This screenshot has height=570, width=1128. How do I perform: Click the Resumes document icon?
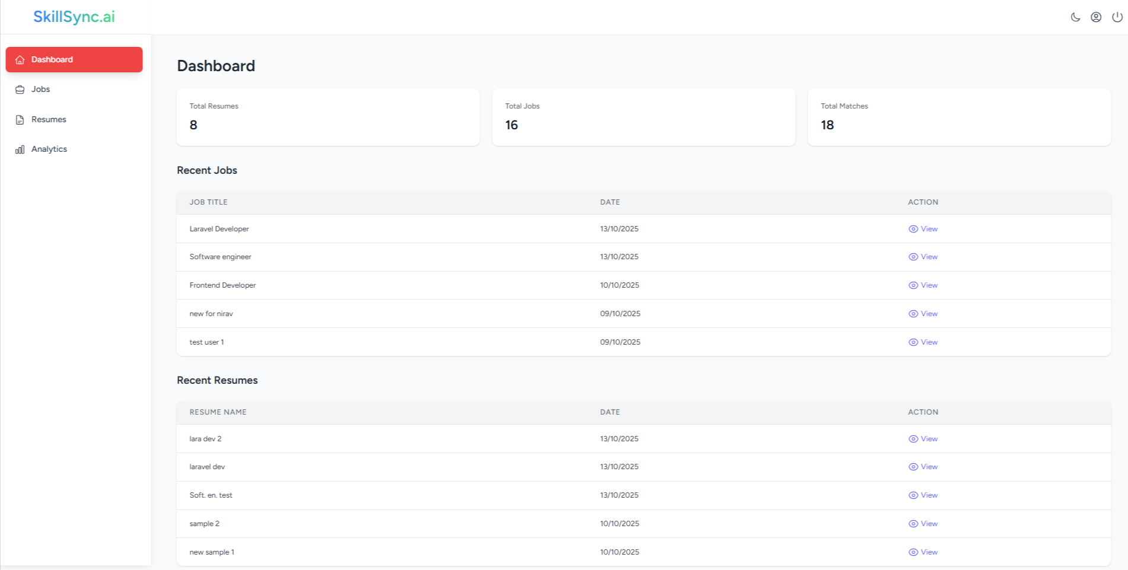[x=20, y=120]
